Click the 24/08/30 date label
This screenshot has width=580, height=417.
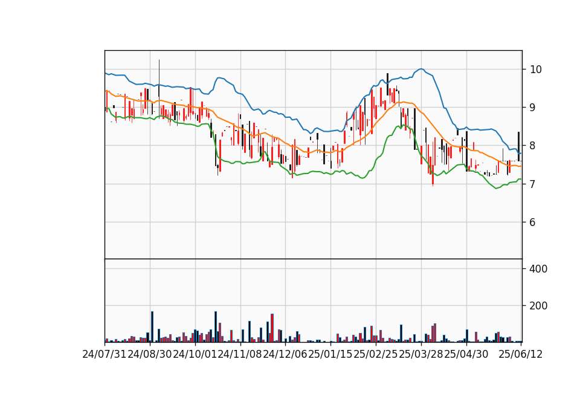pyautogui.click(x=150, y=354)
